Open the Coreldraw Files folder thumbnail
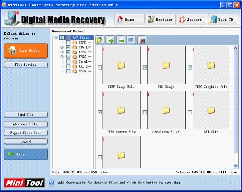This screenshot has width=242, height=192. tap(166, 110)
